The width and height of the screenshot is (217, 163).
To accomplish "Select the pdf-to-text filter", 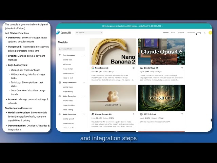I will pos(67,64).
